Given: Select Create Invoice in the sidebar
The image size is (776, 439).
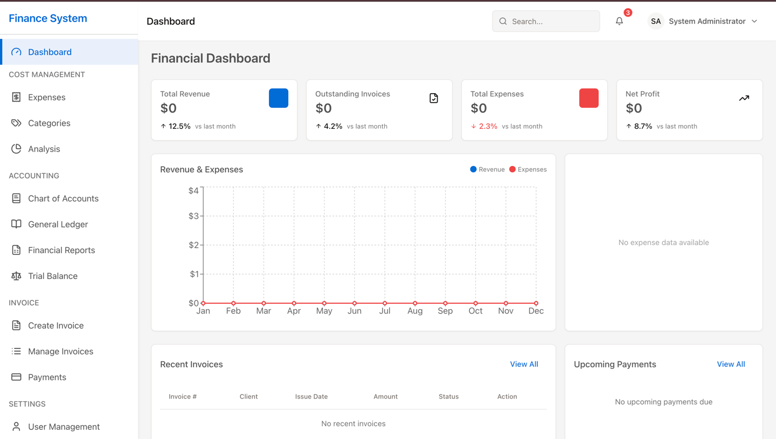Looking at the screenshot, I should (x=56, y=326).
